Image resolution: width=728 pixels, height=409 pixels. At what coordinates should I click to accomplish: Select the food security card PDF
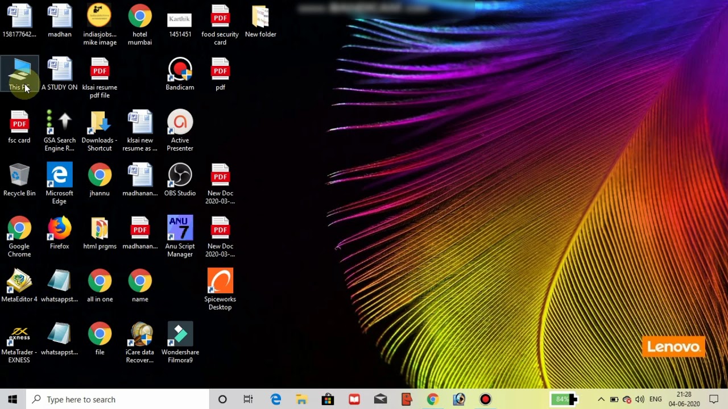tap(220, 25)
